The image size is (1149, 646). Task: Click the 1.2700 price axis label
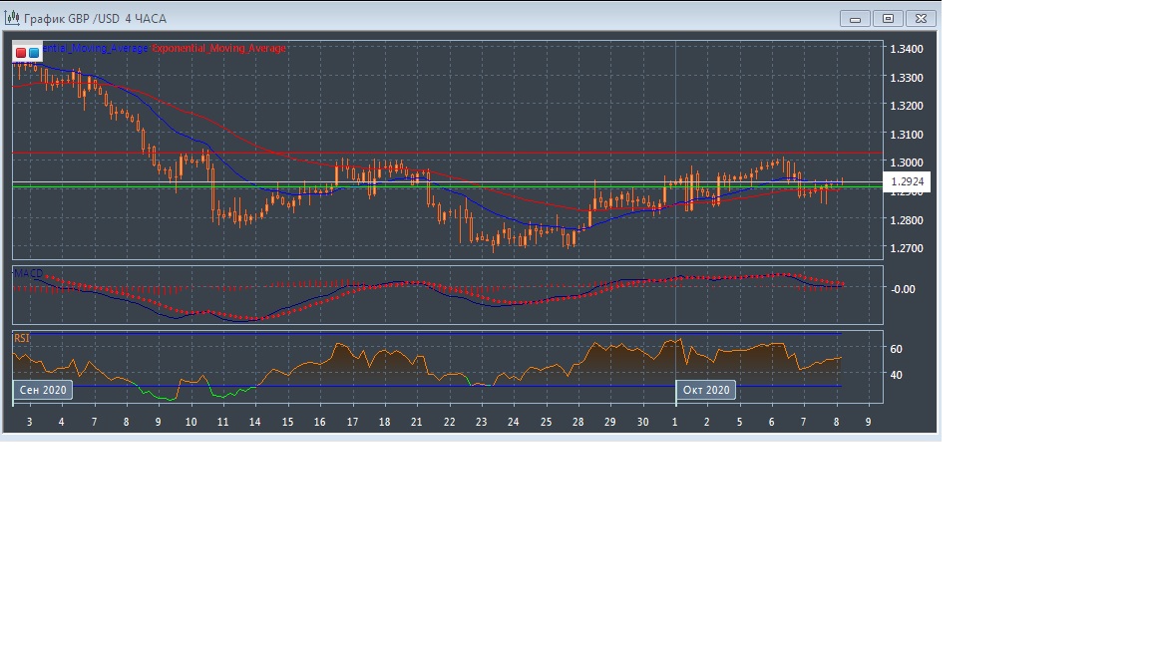(906, 248)
